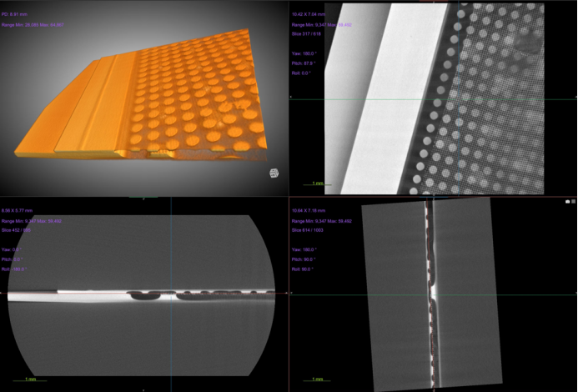Click the Roll: 90.0° value in bottom-right pane
Image resolution: width=578 pixels, height=392 pixels.
pyautogui.click(x=304, y=270)
